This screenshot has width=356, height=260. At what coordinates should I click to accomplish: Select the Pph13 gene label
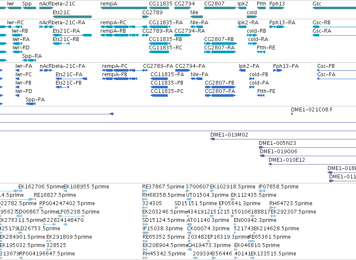click(x=277, y=4)
